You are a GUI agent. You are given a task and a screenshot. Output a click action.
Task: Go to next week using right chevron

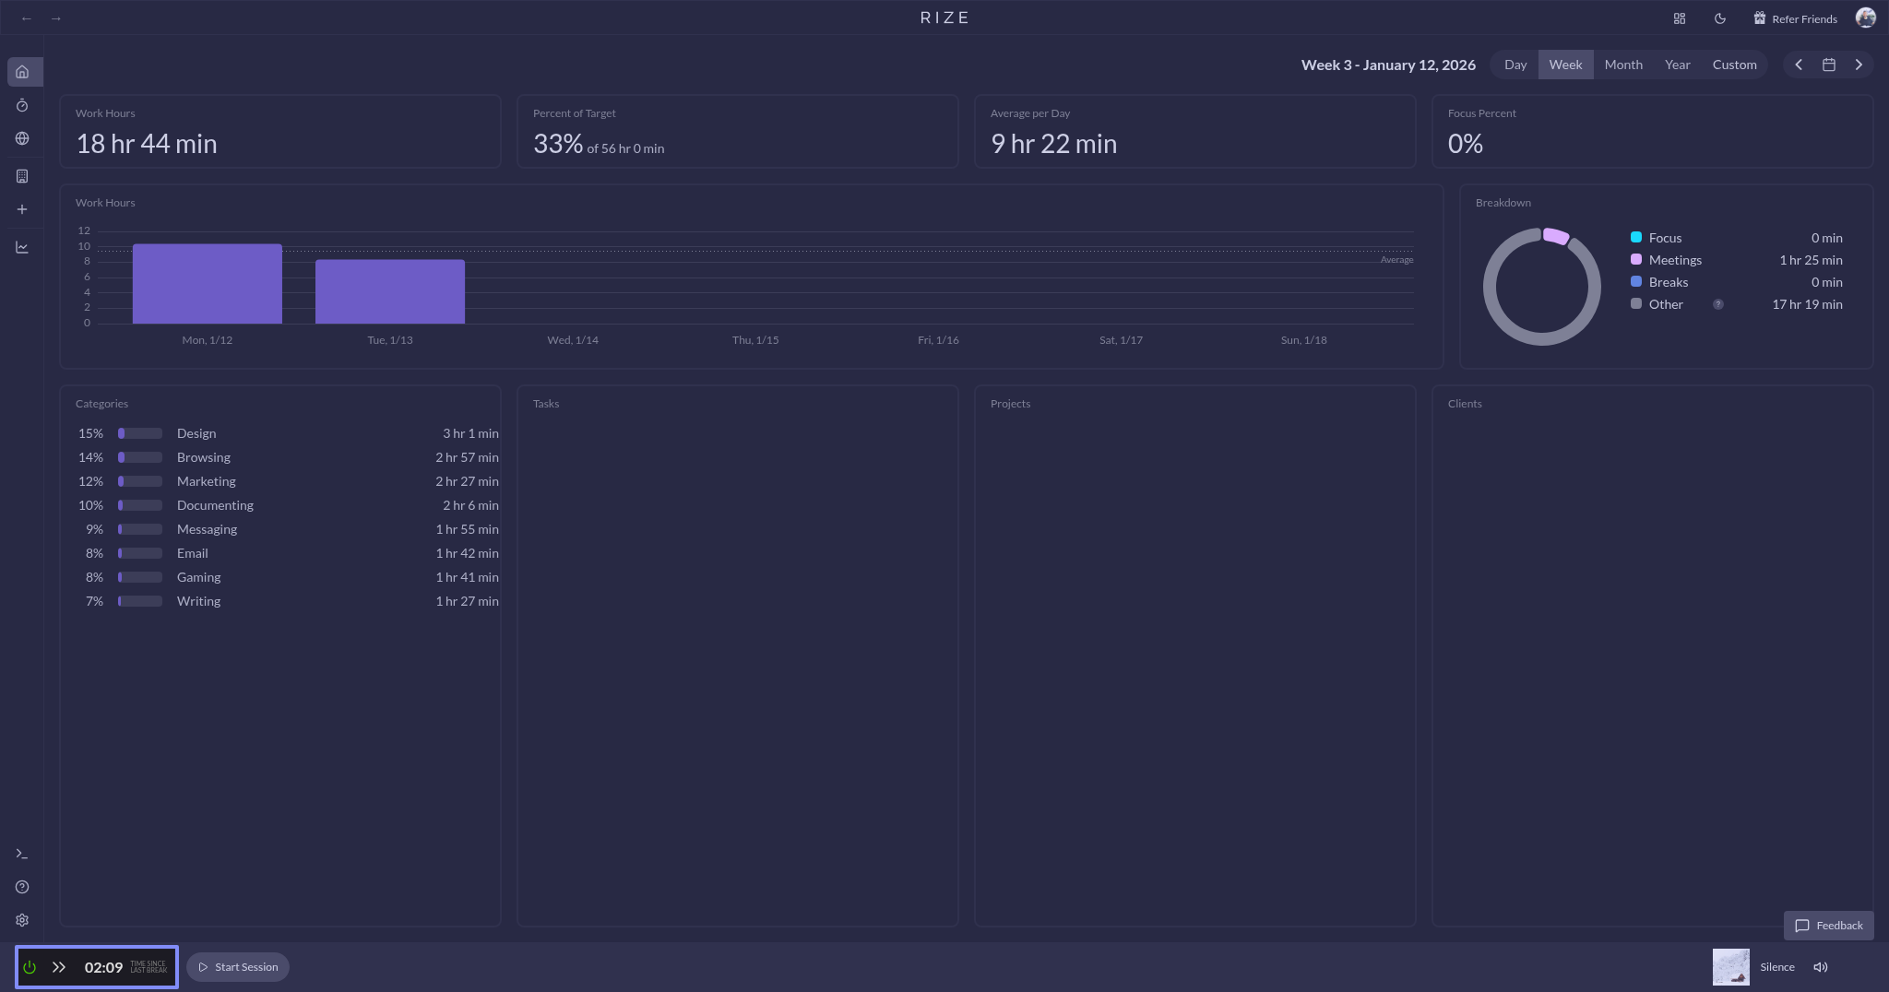pos(1859,65)
